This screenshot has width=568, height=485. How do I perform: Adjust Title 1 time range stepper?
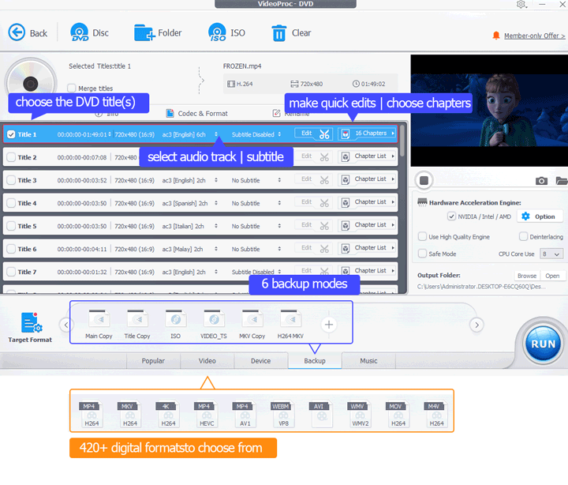[x=110, y=134]
